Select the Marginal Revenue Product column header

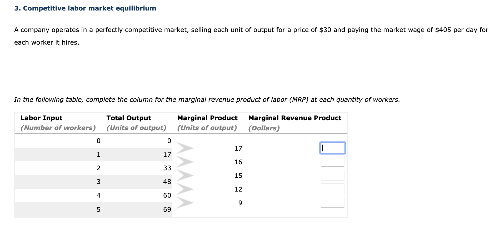pos(294,118)
